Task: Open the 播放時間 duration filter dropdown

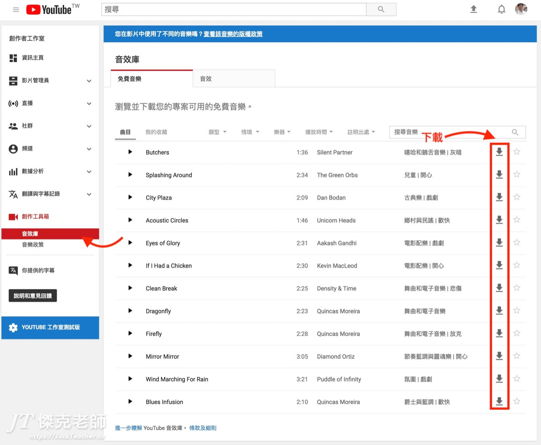Action: click(319, 132)
